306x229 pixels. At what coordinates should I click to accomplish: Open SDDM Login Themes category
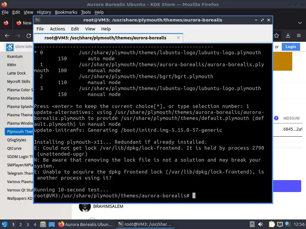pos(20,157)
